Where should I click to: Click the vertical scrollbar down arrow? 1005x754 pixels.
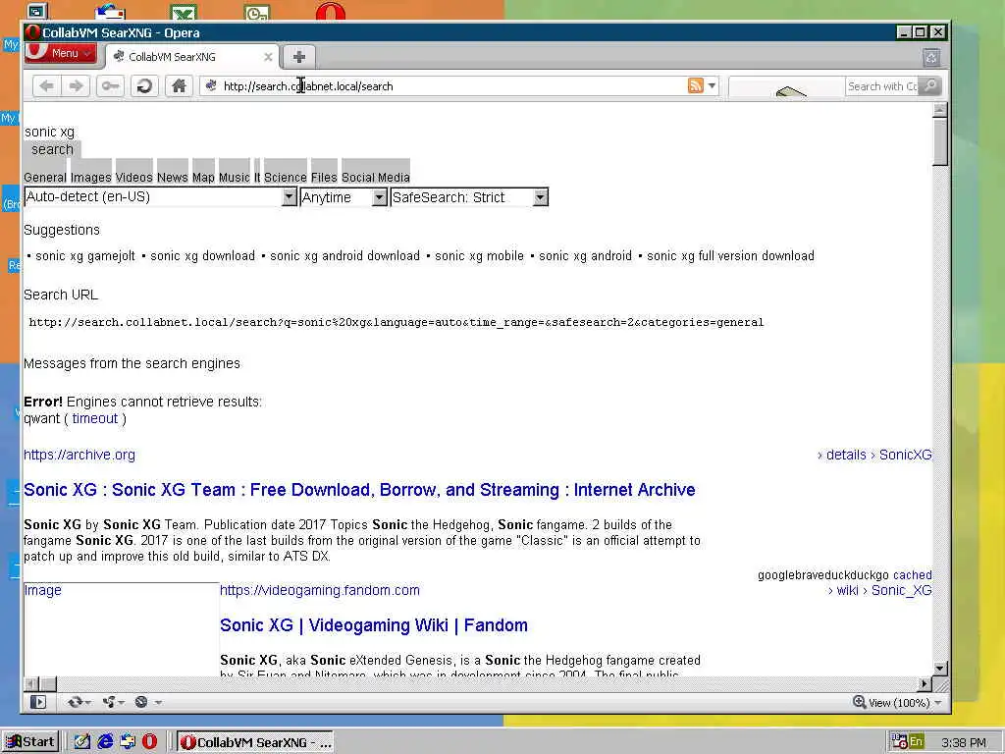pyautogui.click(x=940, y=668)
